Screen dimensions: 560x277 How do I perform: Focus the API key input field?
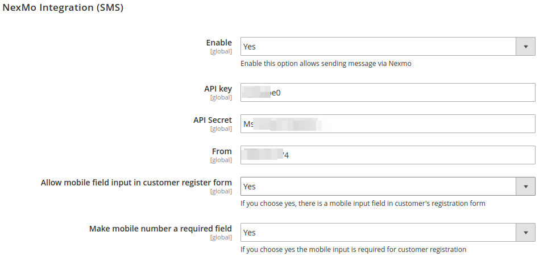(388, 93)
